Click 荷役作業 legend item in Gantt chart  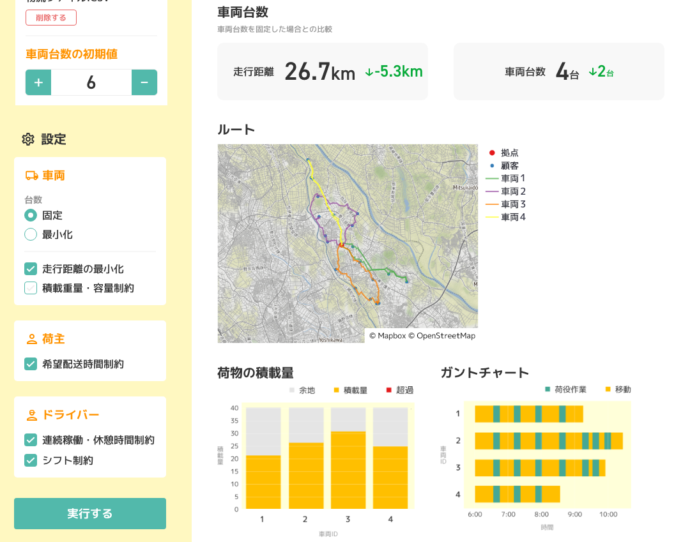pos(566,389)
